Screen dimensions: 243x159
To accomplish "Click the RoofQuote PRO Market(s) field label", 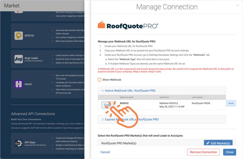I will (x=119, y=143).
